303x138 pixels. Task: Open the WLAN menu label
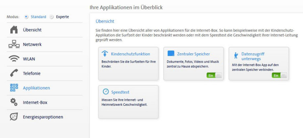[x=29, y=59]
